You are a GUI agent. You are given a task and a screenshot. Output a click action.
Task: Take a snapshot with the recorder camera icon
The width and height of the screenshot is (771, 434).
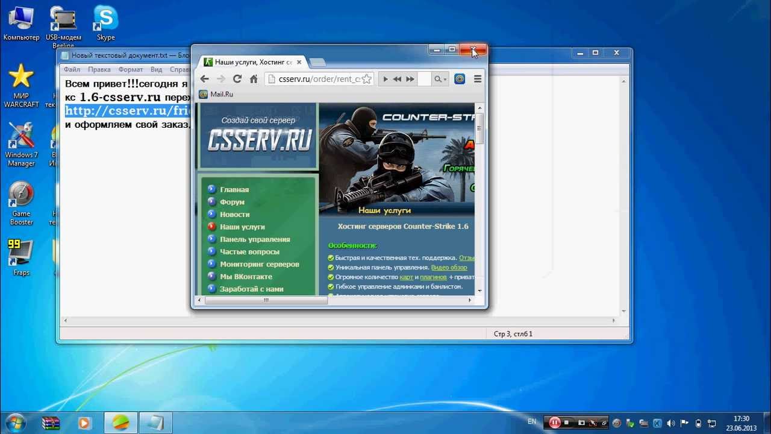[581, 423]
